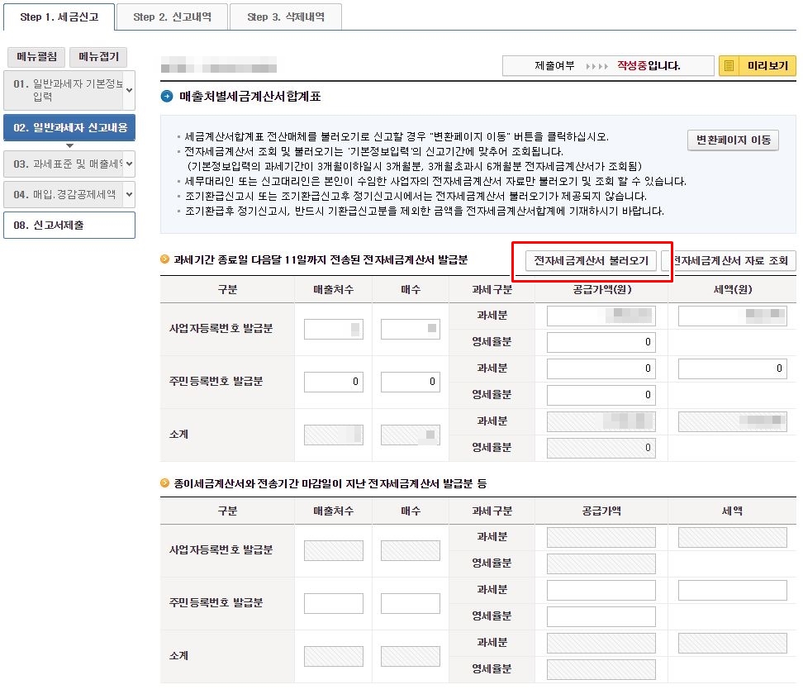Click 전자세금계산서 불러오기 button

coord(591,261)
